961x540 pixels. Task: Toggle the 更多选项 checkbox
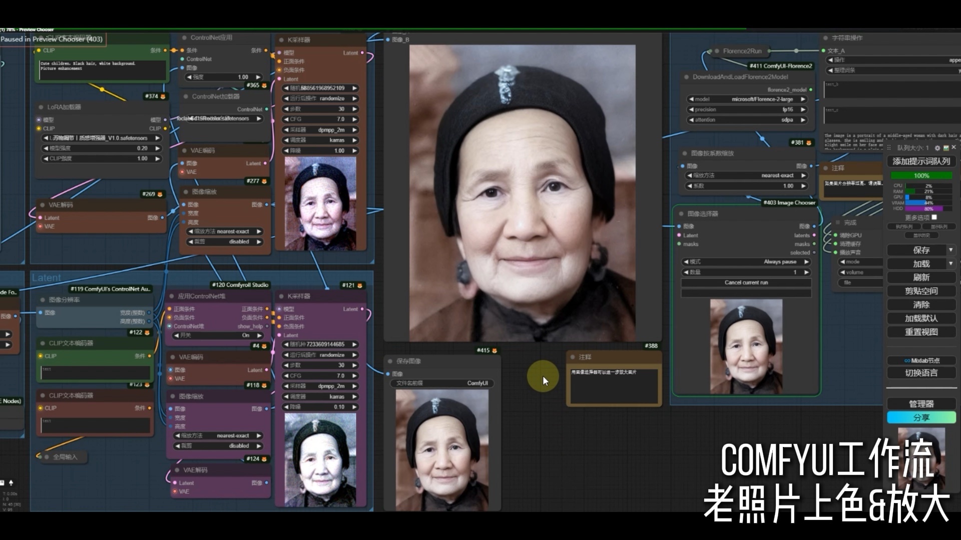click(934, 217)
